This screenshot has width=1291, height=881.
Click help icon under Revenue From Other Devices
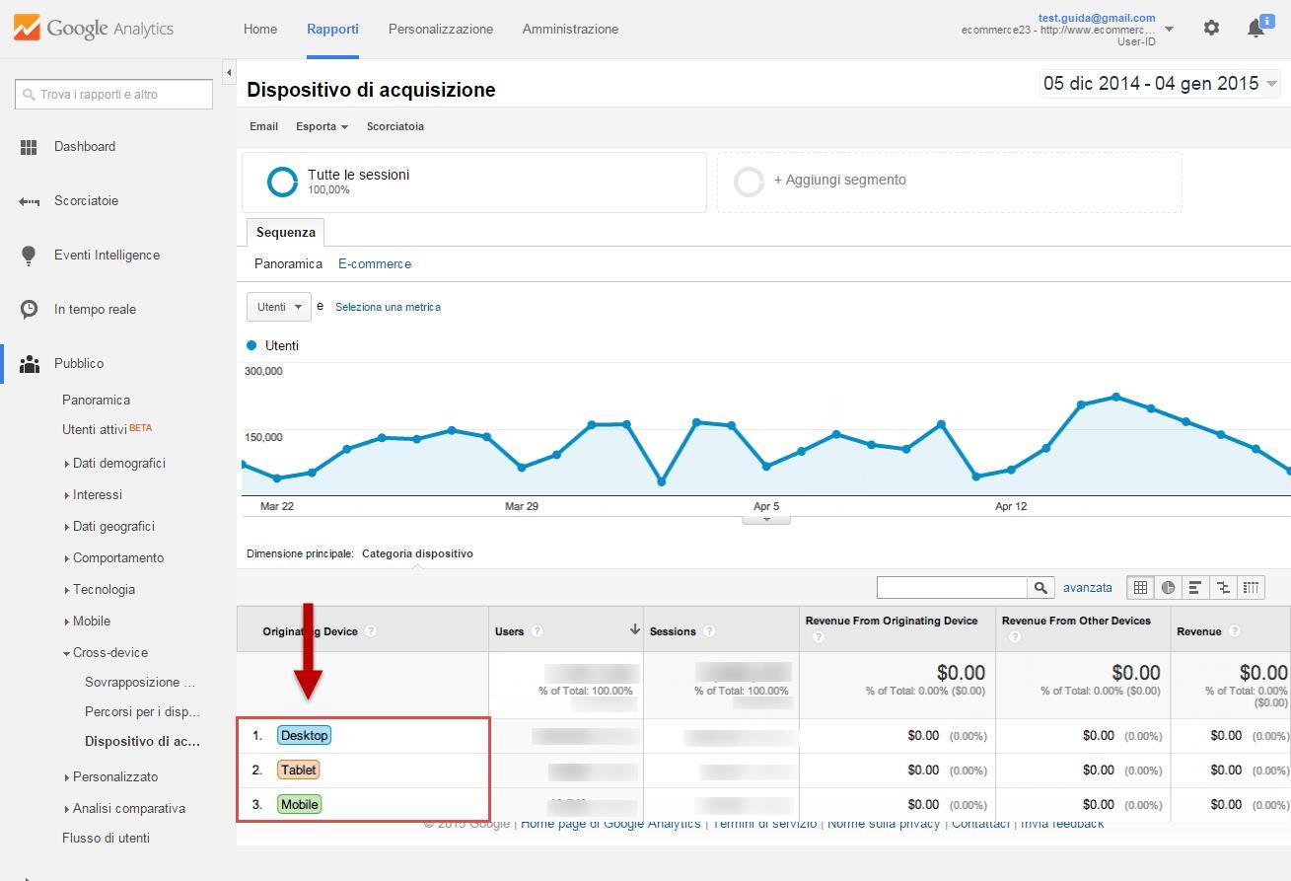click(1014, 638)
